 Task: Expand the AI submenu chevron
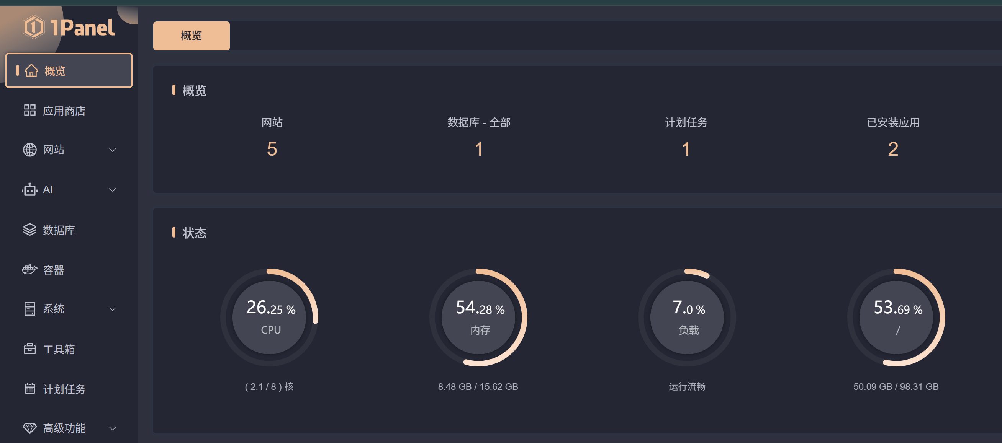click(112, 190)
